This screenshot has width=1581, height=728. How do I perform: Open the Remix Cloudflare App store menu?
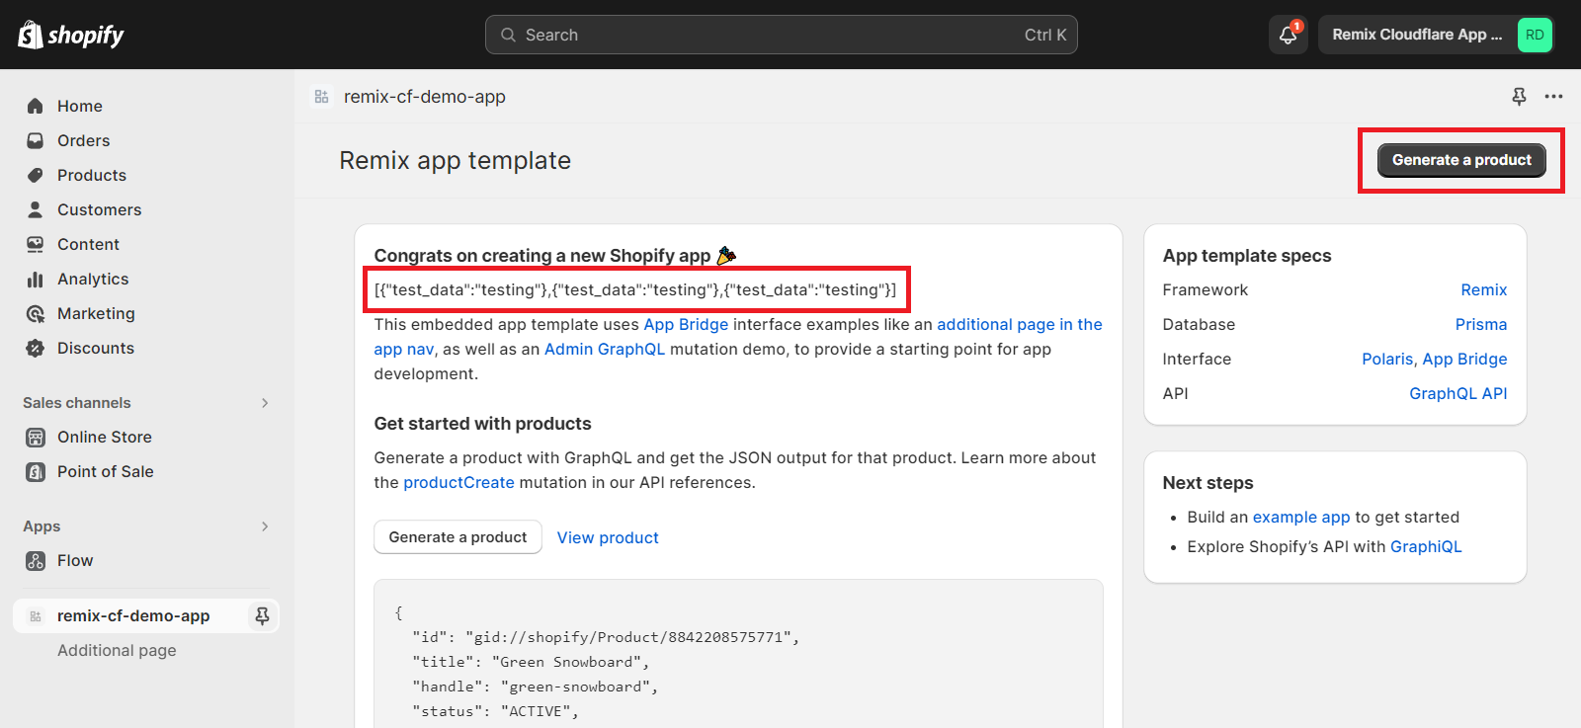[x=1436, y=35]
